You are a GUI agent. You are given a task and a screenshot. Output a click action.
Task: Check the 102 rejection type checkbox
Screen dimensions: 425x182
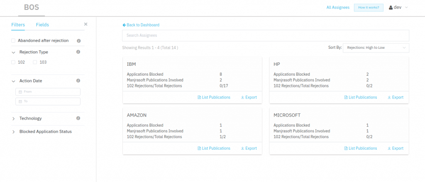coord(13,62)
